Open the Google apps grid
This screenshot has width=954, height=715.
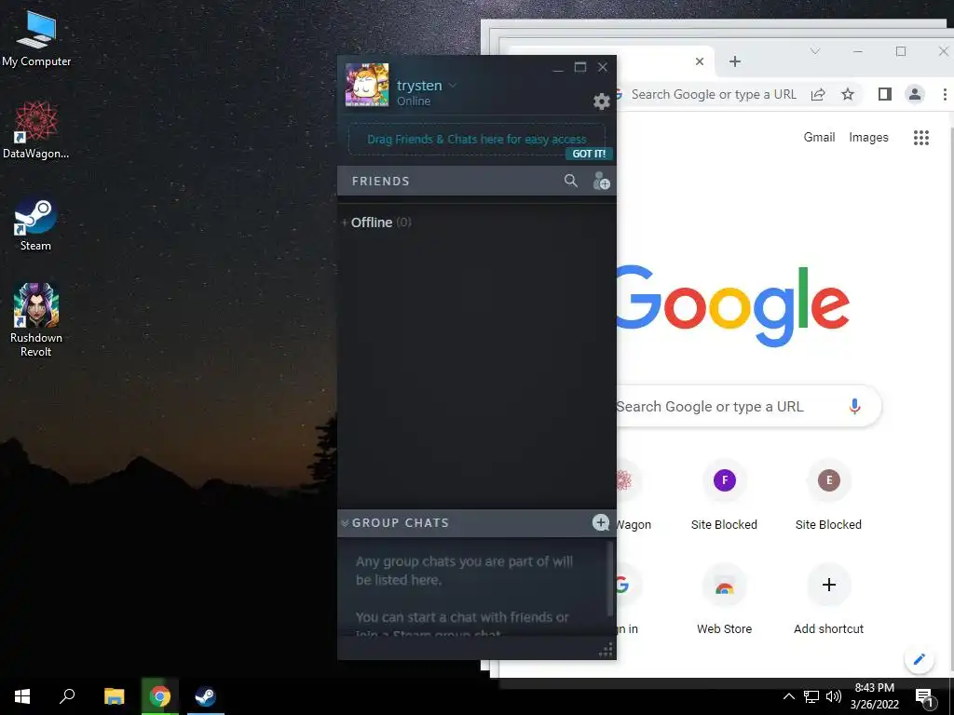pos(921,138)
